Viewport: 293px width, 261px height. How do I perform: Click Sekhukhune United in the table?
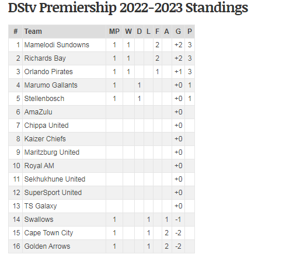(x=55, y=179)
